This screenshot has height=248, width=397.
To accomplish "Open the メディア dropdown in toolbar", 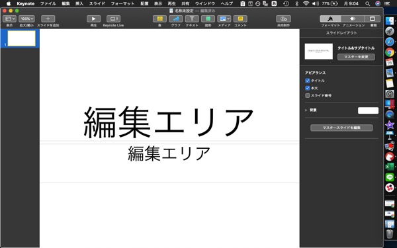I will click(224, 19).
